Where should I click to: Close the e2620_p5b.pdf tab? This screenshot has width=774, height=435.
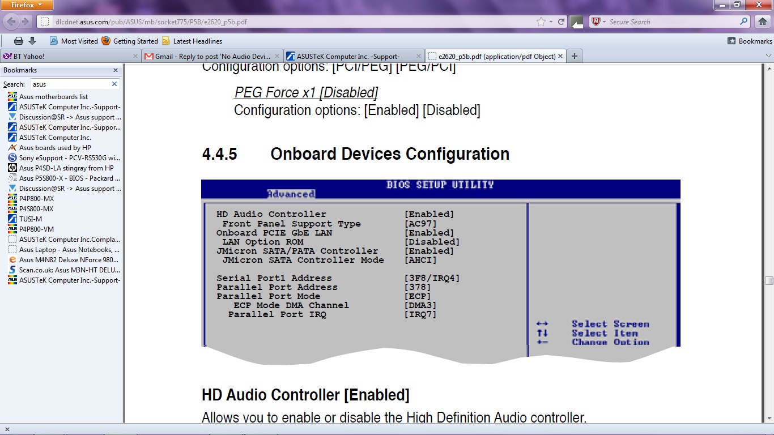tap(560, 56)
